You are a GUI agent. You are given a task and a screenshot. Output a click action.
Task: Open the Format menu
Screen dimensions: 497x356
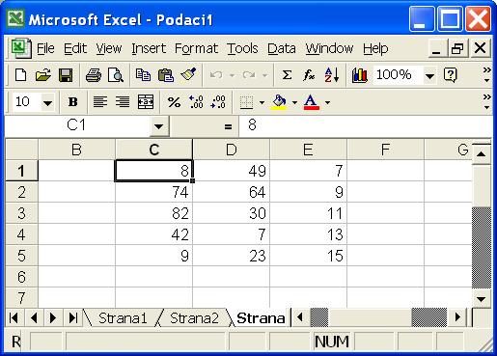(196, 48)
